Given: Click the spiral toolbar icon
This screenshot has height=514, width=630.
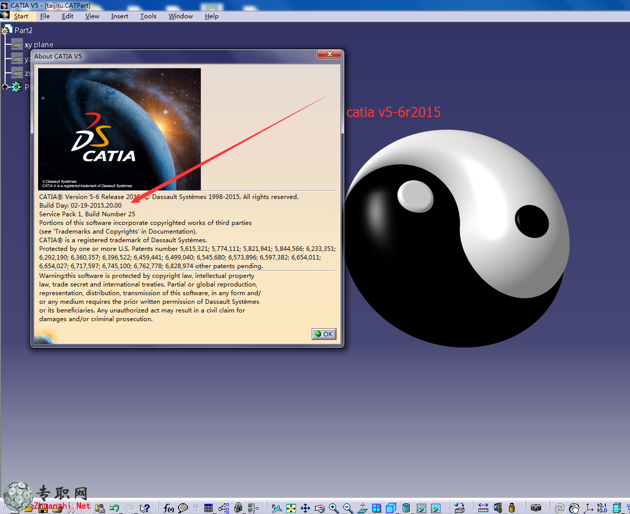Looking at the screenshot, I should coord(560,508).
